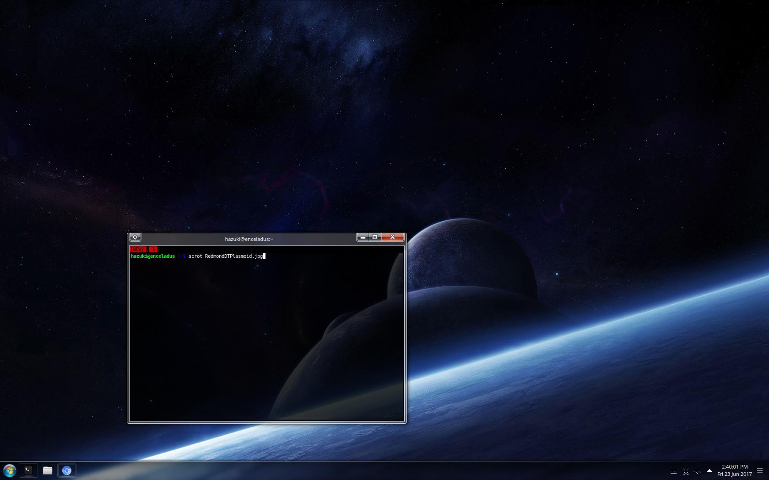Switch to the Chromium taskbar icon
Screen dimensions: 769x480
67,470
